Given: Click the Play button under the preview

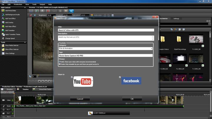Looking at the screenshot, I should (x=39, y=81).
